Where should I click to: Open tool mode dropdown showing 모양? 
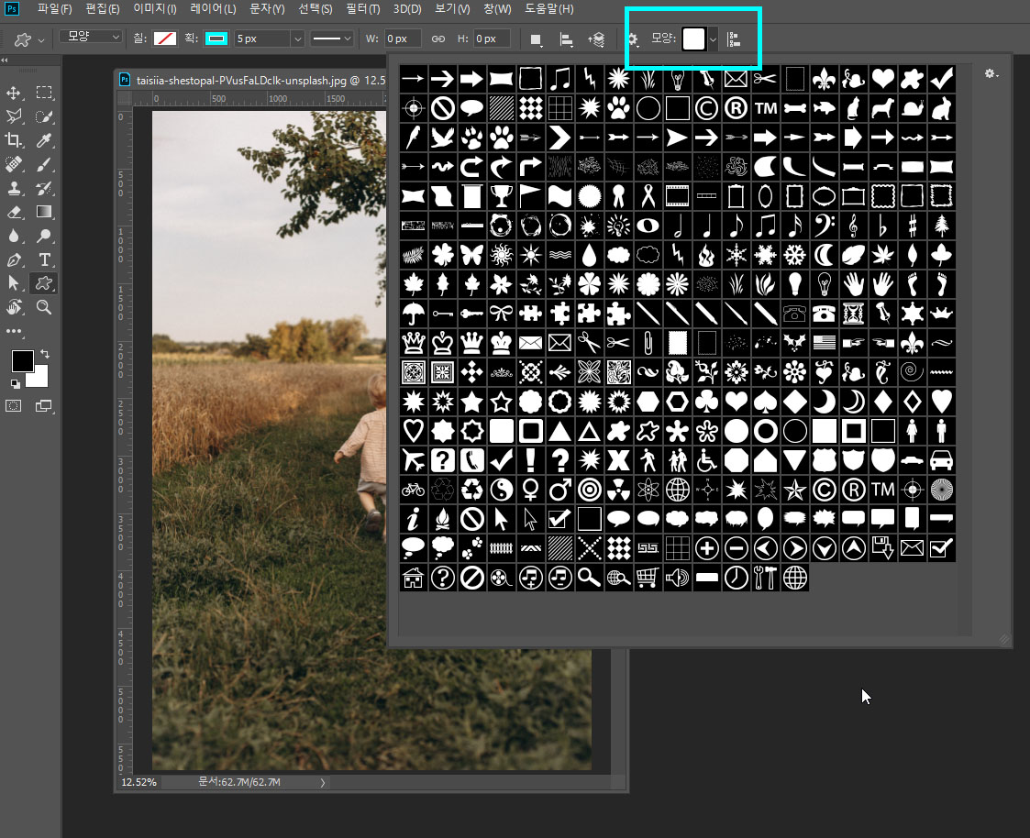point(91,37)
